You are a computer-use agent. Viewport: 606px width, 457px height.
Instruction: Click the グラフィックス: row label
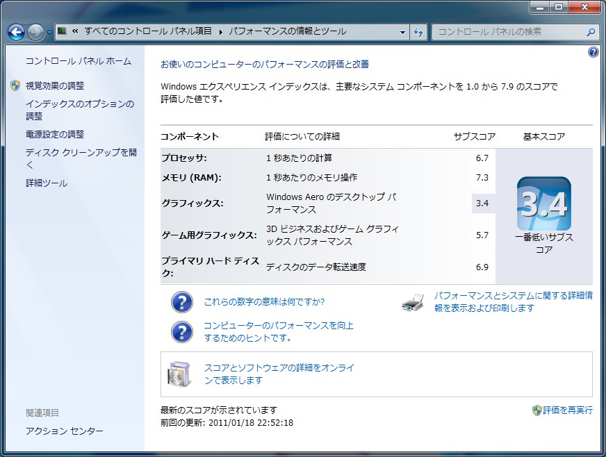click(193, 203)
